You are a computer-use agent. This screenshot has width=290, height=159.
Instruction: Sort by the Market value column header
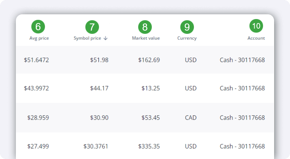[146, 39]
